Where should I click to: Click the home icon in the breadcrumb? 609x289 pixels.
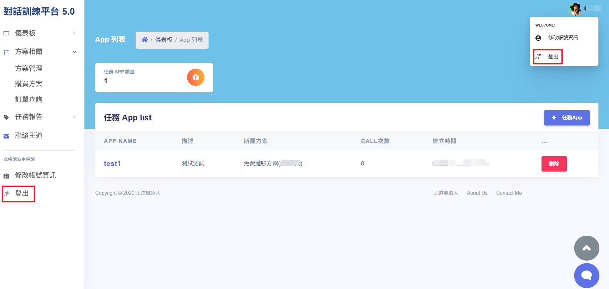(x=145, y=39)
